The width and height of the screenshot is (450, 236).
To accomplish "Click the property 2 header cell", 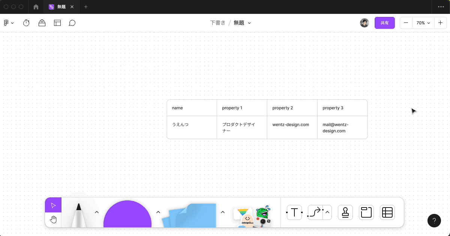I will 292,108.
